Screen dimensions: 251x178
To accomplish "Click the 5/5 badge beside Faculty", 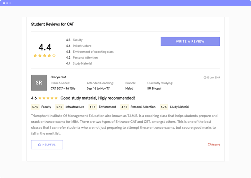I will [x=35, y=107].
